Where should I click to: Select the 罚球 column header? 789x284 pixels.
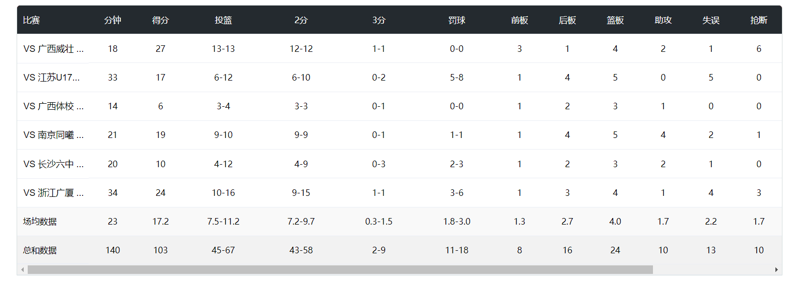(456, 20)
